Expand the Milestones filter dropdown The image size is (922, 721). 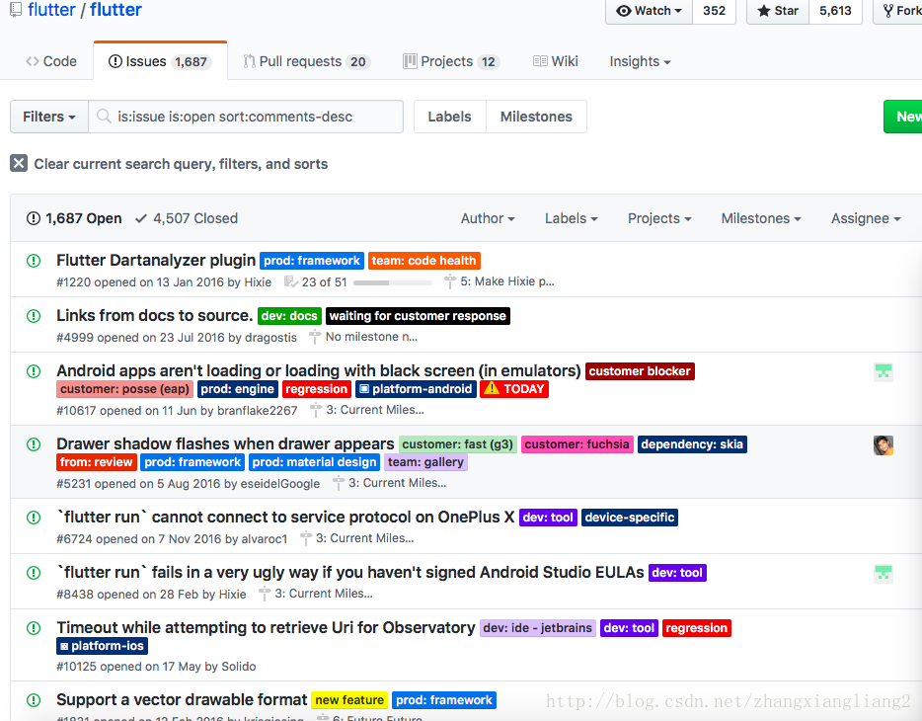[x=760, y=218]
